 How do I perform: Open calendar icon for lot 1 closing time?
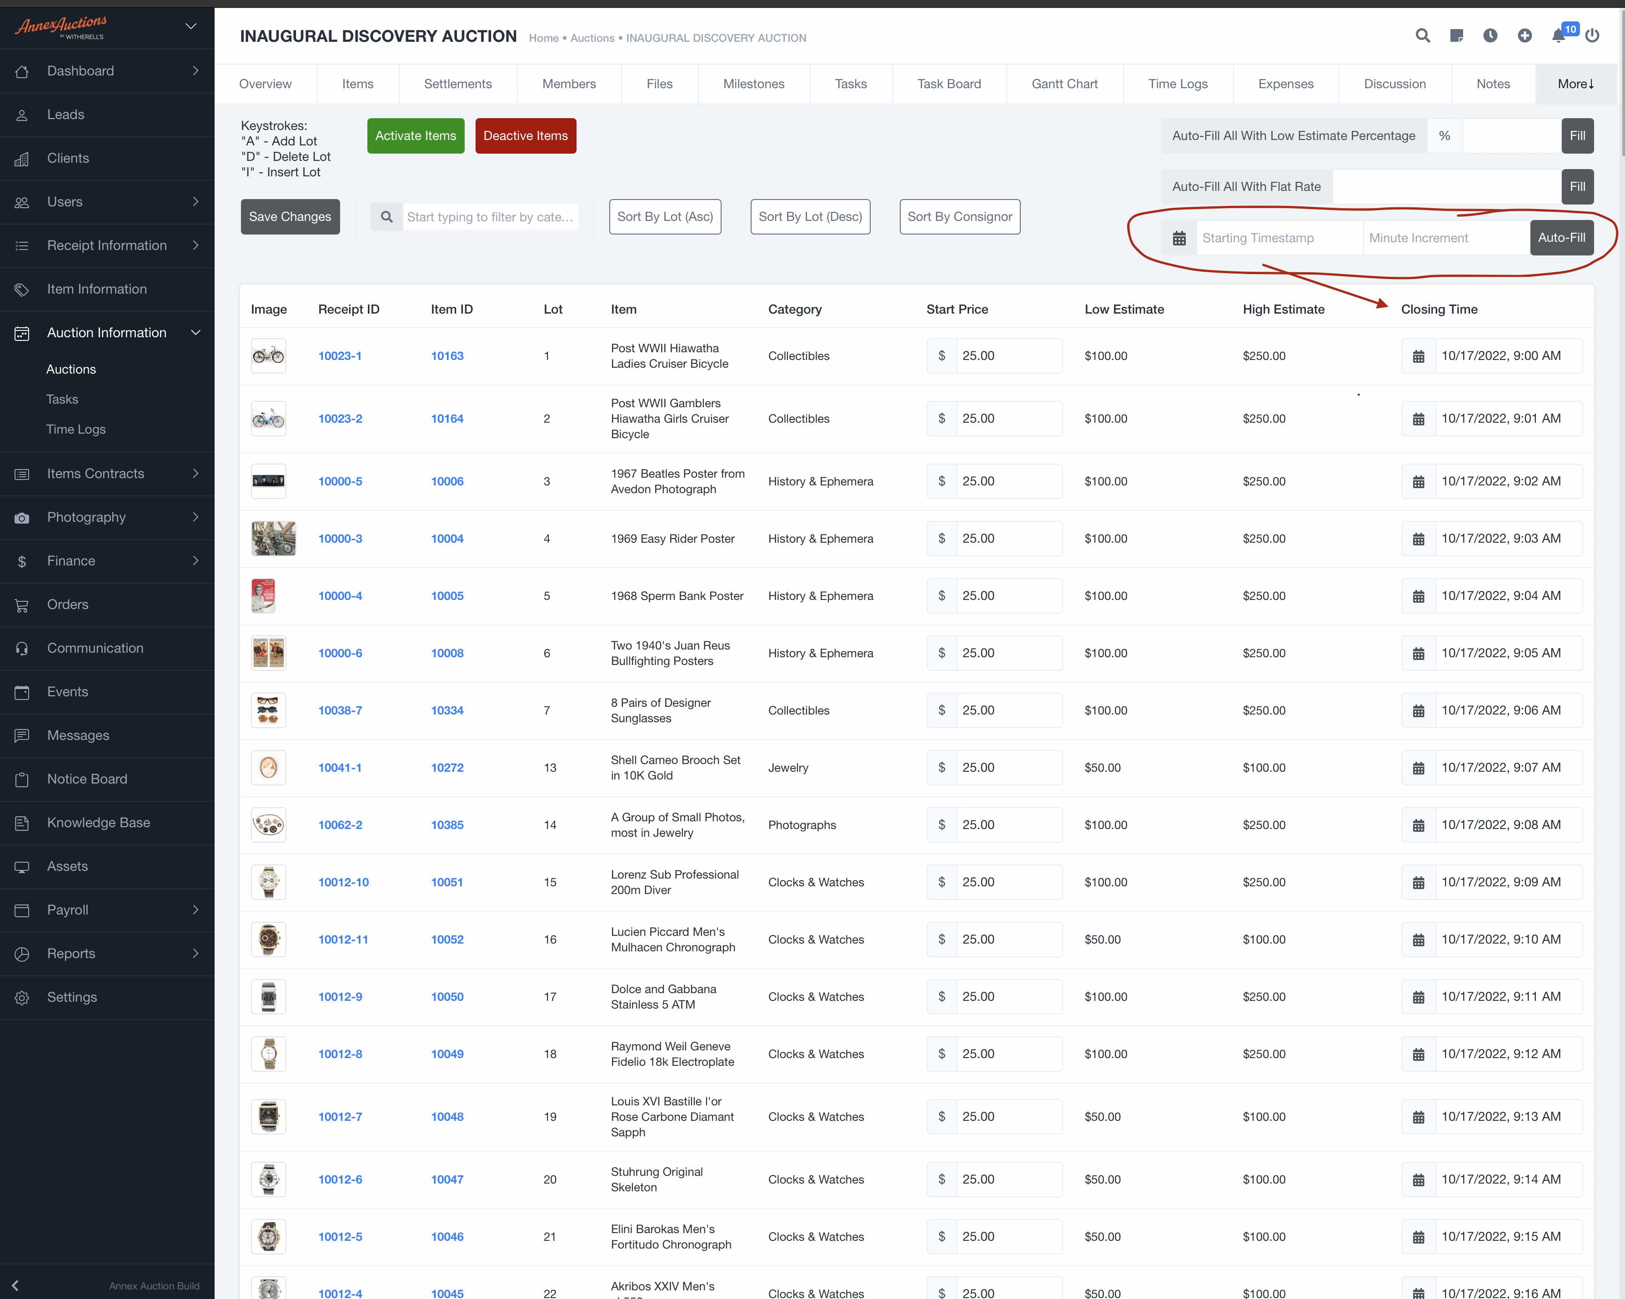point(1419,356)
